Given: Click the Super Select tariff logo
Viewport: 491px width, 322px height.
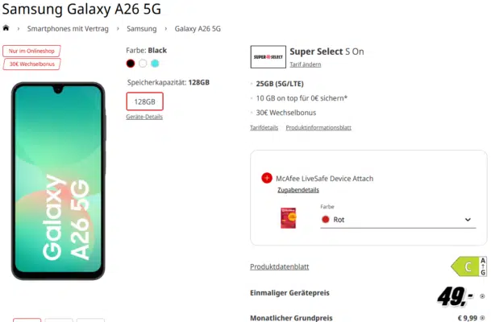Looking at the screenshot, I should tap(268, 57).
